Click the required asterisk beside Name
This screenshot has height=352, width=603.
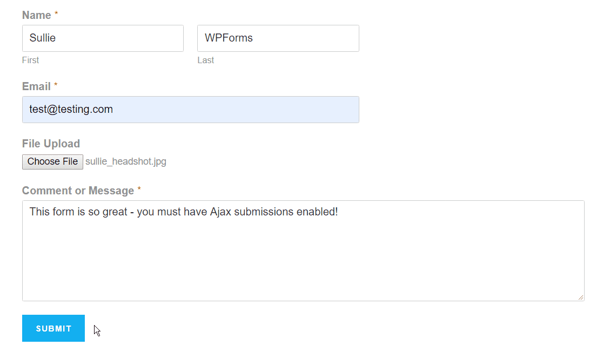click(x=56, y=13)
